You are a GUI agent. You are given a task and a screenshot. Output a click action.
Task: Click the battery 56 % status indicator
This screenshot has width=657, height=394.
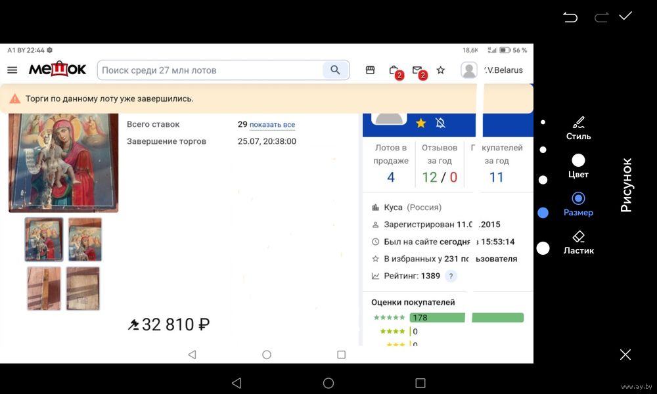click(513, 51)
